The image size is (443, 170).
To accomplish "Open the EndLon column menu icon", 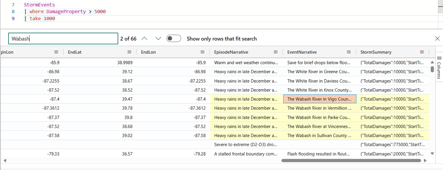I will coord(202,52).
